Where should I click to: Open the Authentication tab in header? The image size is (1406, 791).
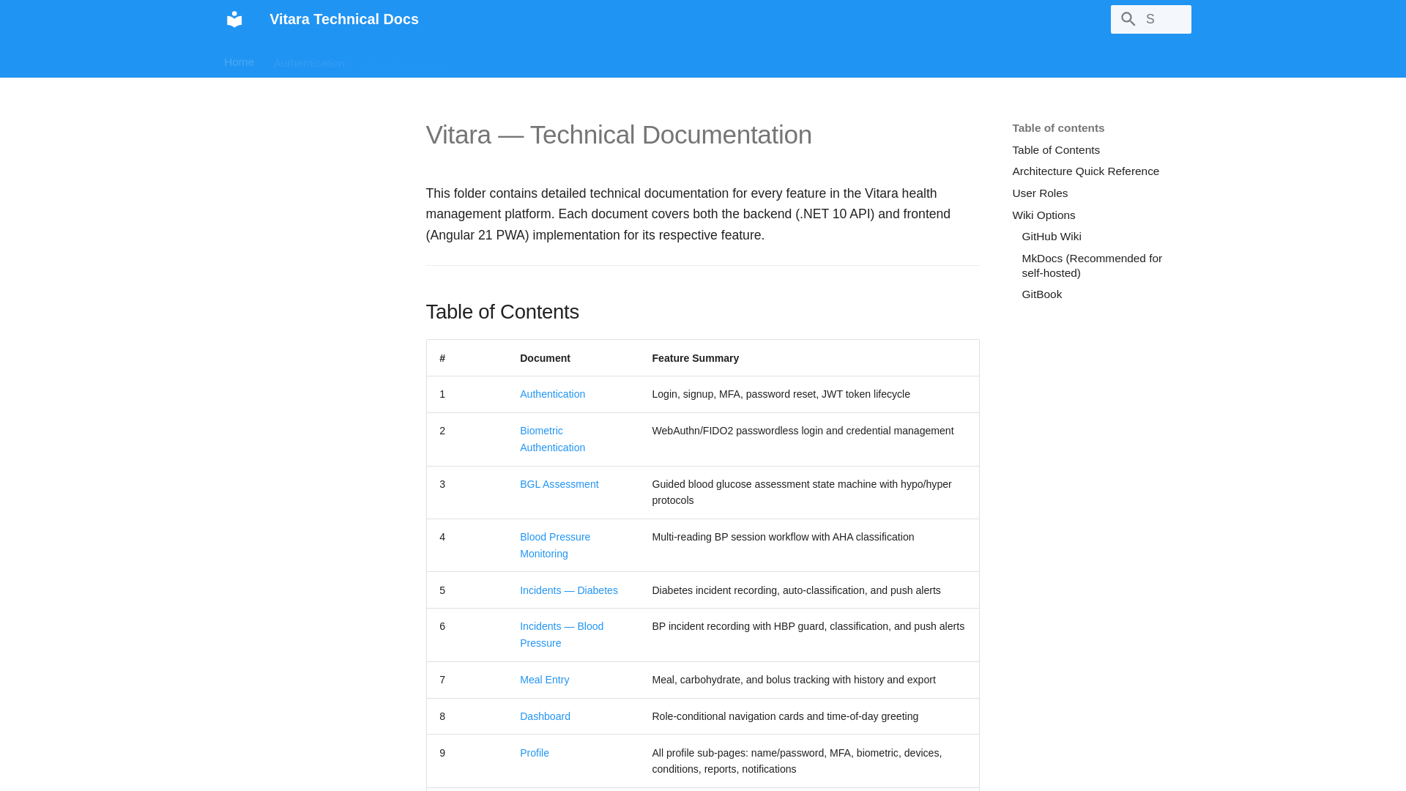tap(309, 64)
